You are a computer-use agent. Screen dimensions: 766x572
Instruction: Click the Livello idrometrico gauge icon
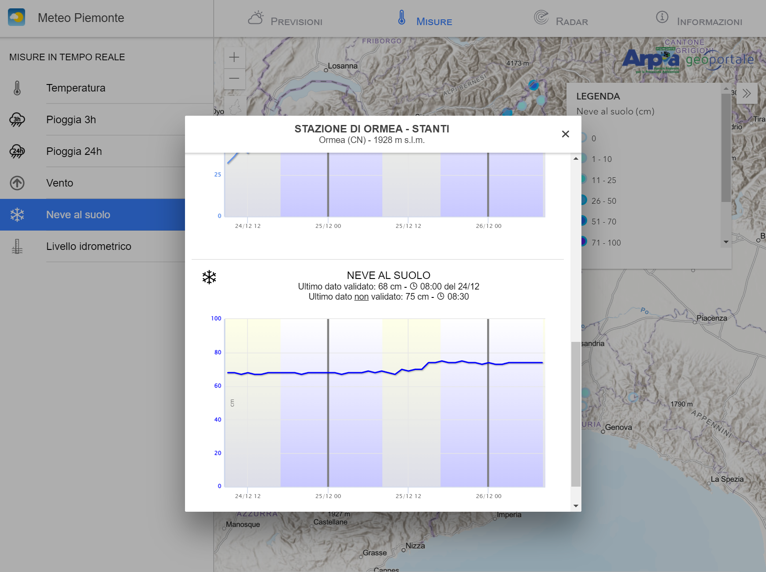click(17, 246)
